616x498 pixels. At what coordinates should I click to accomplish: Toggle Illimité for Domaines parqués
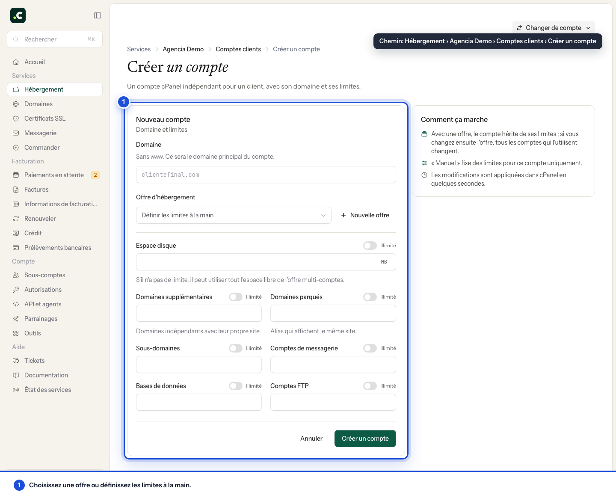[370, 297]
